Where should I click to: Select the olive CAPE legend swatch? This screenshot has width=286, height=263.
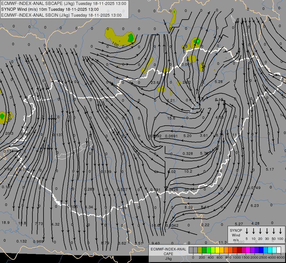[200, 250]
